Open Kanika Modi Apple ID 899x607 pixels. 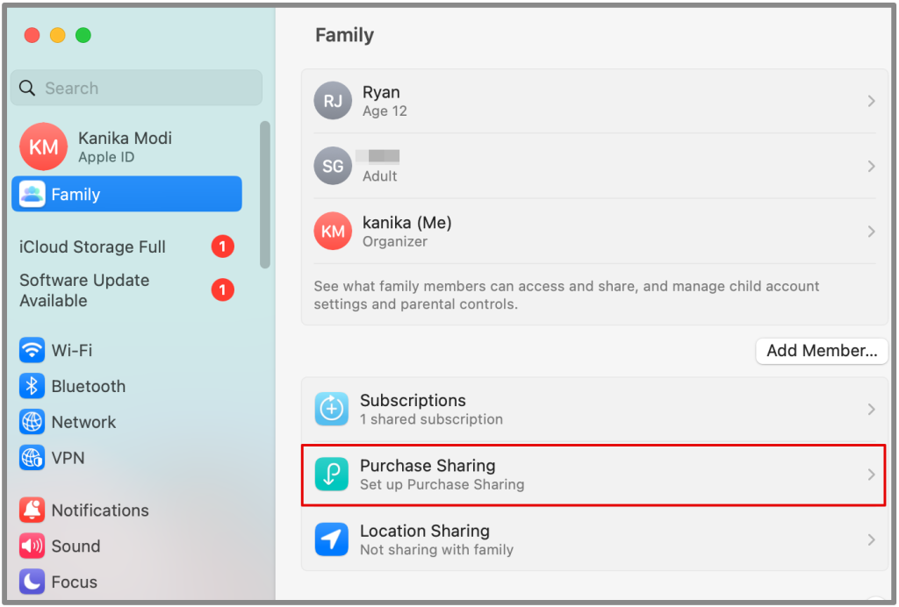pyautogui.click(x=125, y=146)
